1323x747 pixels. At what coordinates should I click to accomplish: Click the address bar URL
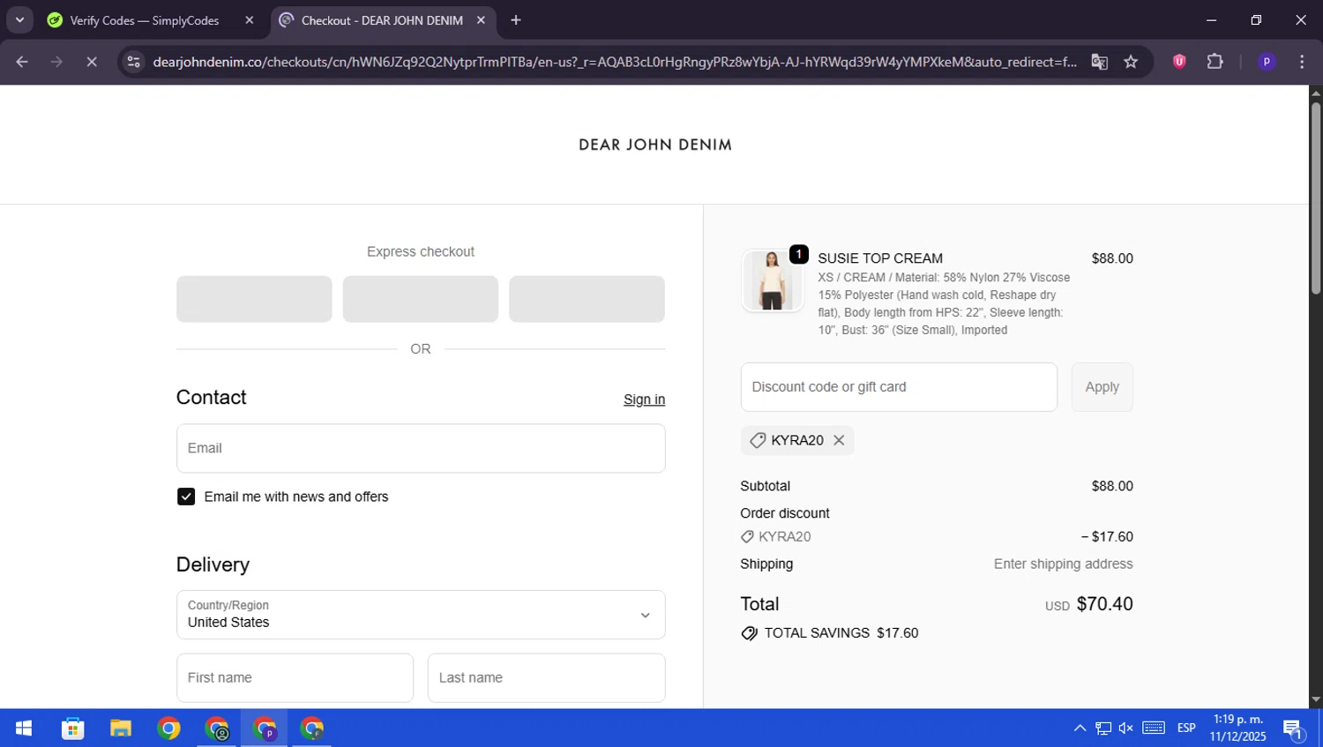[x=615, y=62]
